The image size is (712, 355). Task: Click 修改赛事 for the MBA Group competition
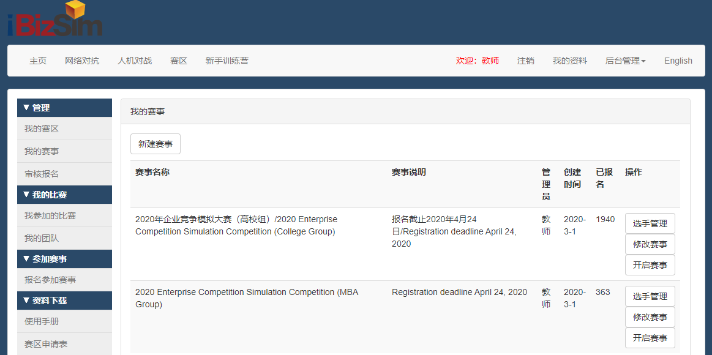650,317
